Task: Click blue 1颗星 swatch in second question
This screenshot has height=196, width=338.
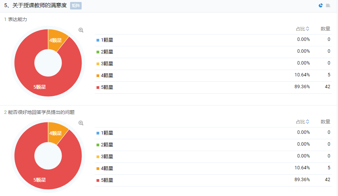Action: coord(98,133)
